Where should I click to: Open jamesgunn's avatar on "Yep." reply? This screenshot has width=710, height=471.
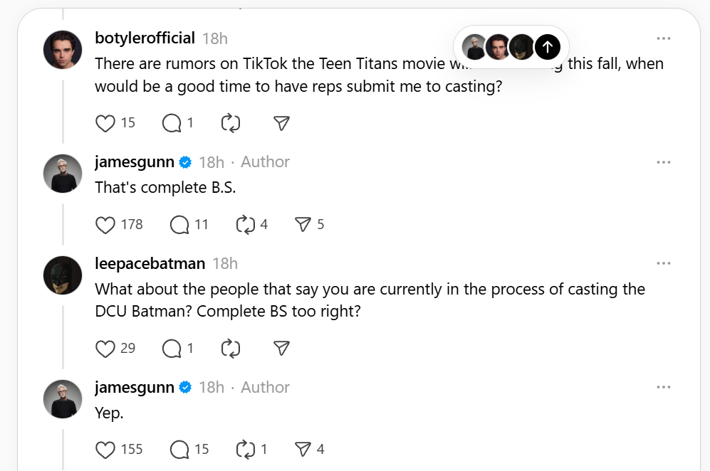tap(63, 399)
